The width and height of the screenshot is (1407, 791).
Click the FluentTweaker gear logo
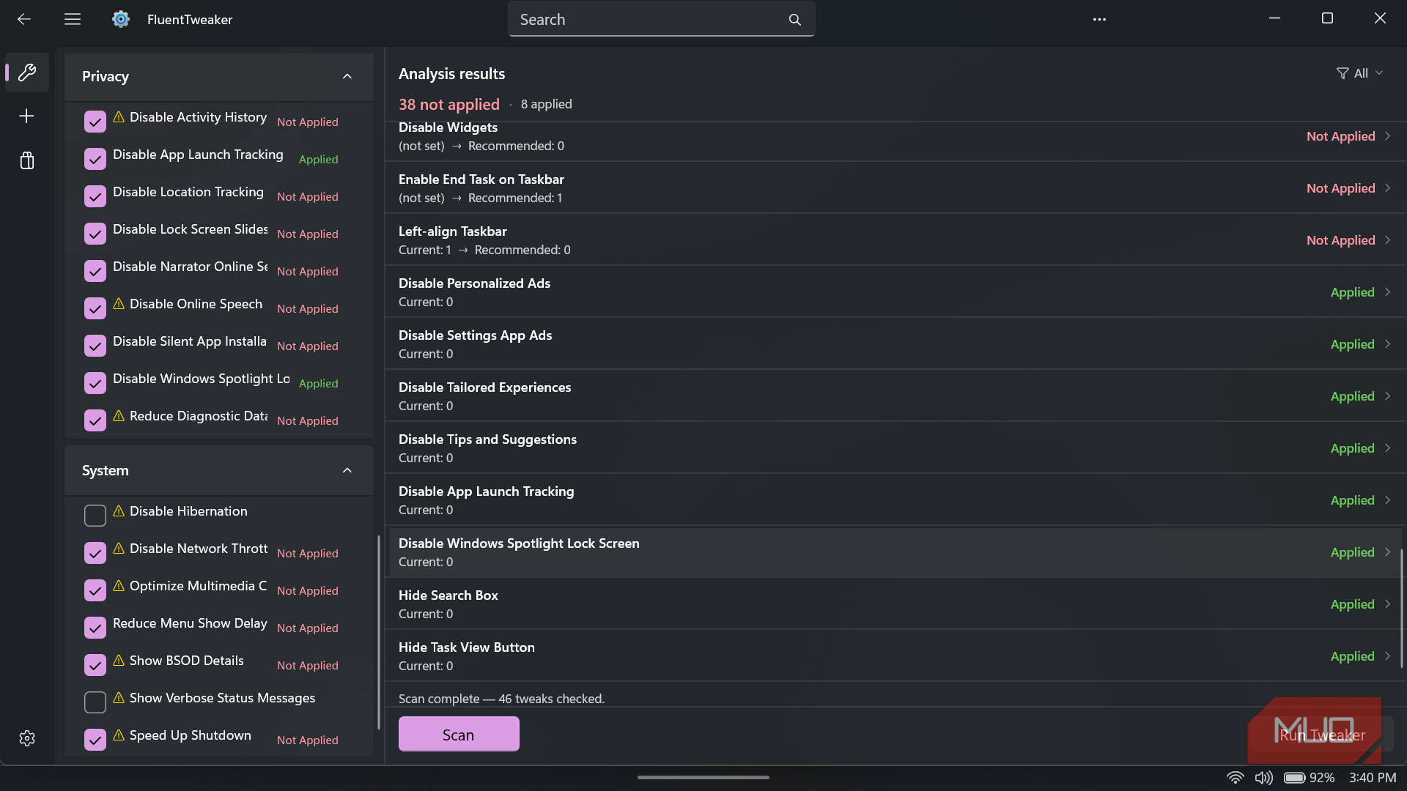point(121,19)
